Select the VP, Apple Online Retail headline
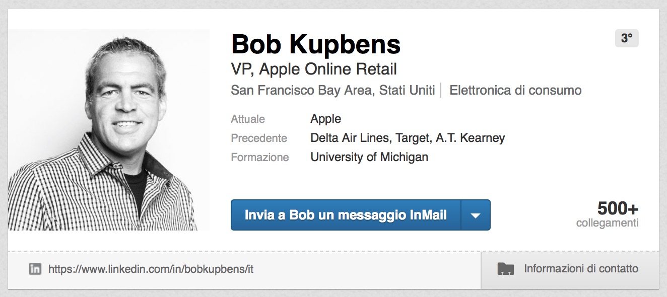This screenshot has height=297, width=667. pyautogui.click(x=314, y=69)
